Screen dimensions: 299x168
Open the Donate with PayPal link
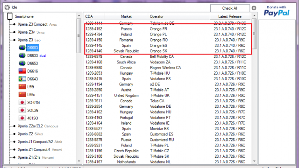pyautogui.click(x=277, y=11)
